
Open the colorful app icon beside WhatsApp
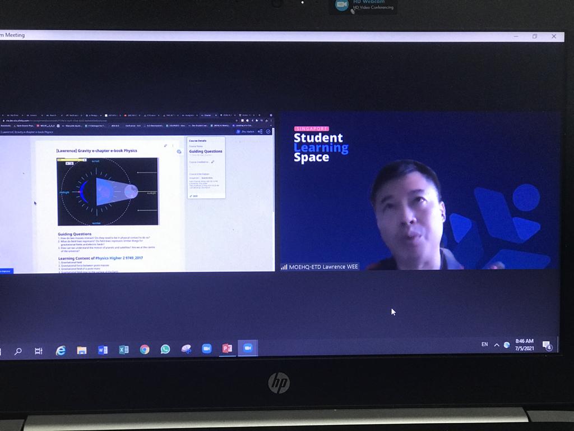pos(186,349)
